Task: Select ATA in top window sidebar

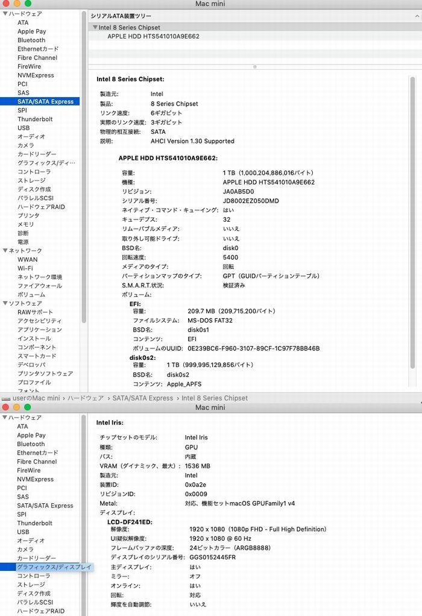Action: (23, 23)
